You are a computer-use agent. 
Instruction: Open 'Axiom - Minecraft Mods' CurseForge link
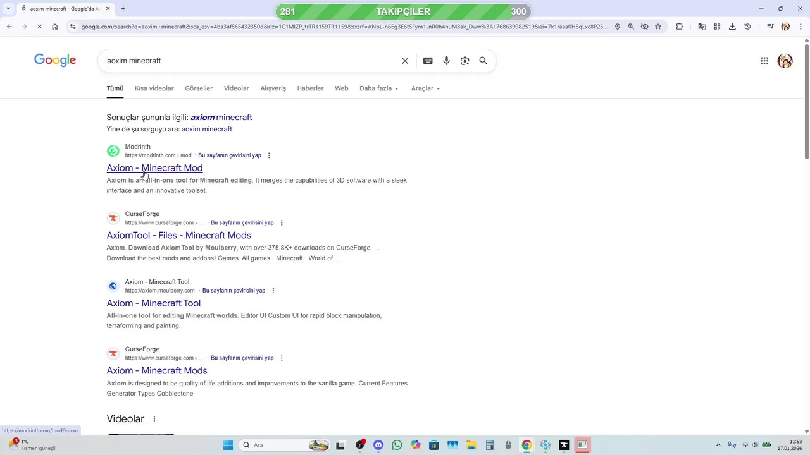tap(157, 371)
